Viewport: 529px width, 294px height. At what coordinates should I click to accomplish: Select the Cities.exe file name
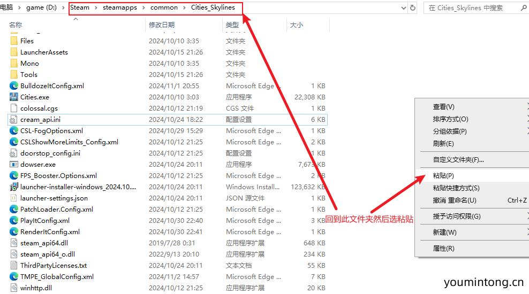[35, 97]
